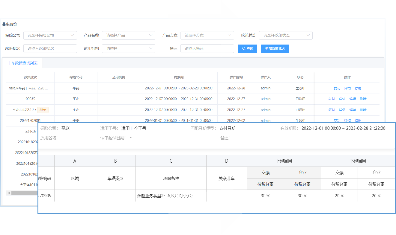This screenshot has width=396, height=235.
Task: Click 复制 in the 00035 row
Action: [x=332, y=99]
